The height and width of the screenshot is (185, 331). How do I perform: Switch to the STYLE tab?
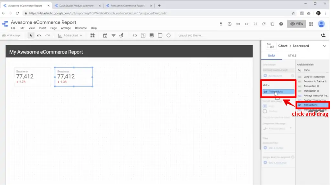point(292,56)
